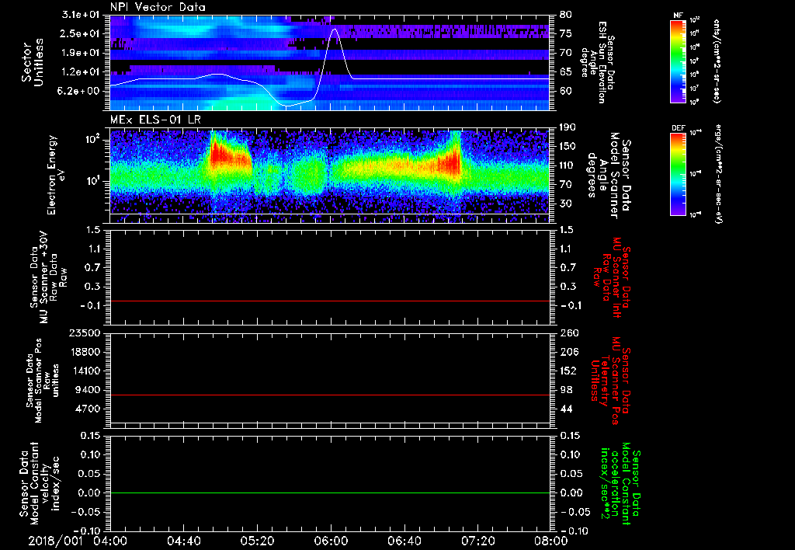Click the red 'MU Scanner Pos Telemetry' label
Image resolution: width=795 pixels, height=550 pixels.
click(610, 381)
